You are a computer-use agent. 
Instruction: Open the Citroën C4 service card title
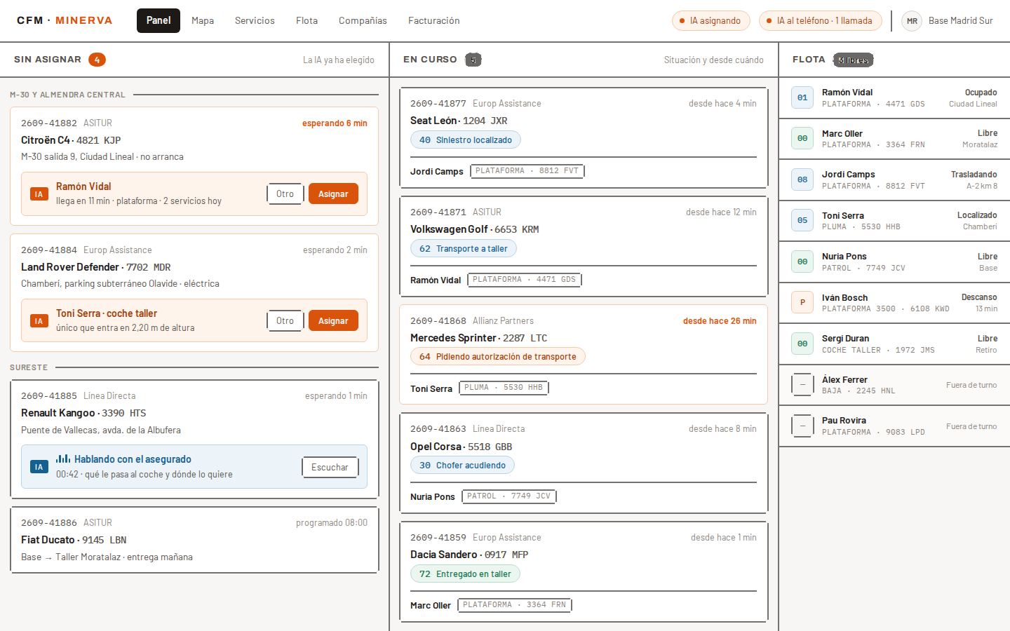pos(71,140)
